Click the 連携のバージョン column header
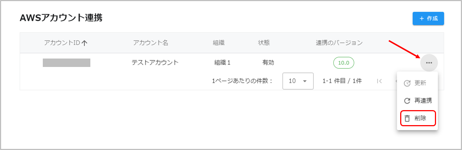The width and height of the screenshot is (462, 150). (x=339, y=43)
